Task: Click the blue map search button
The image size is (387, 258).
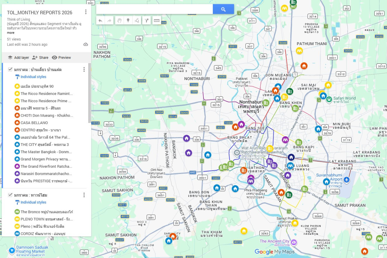Action: 223,9
